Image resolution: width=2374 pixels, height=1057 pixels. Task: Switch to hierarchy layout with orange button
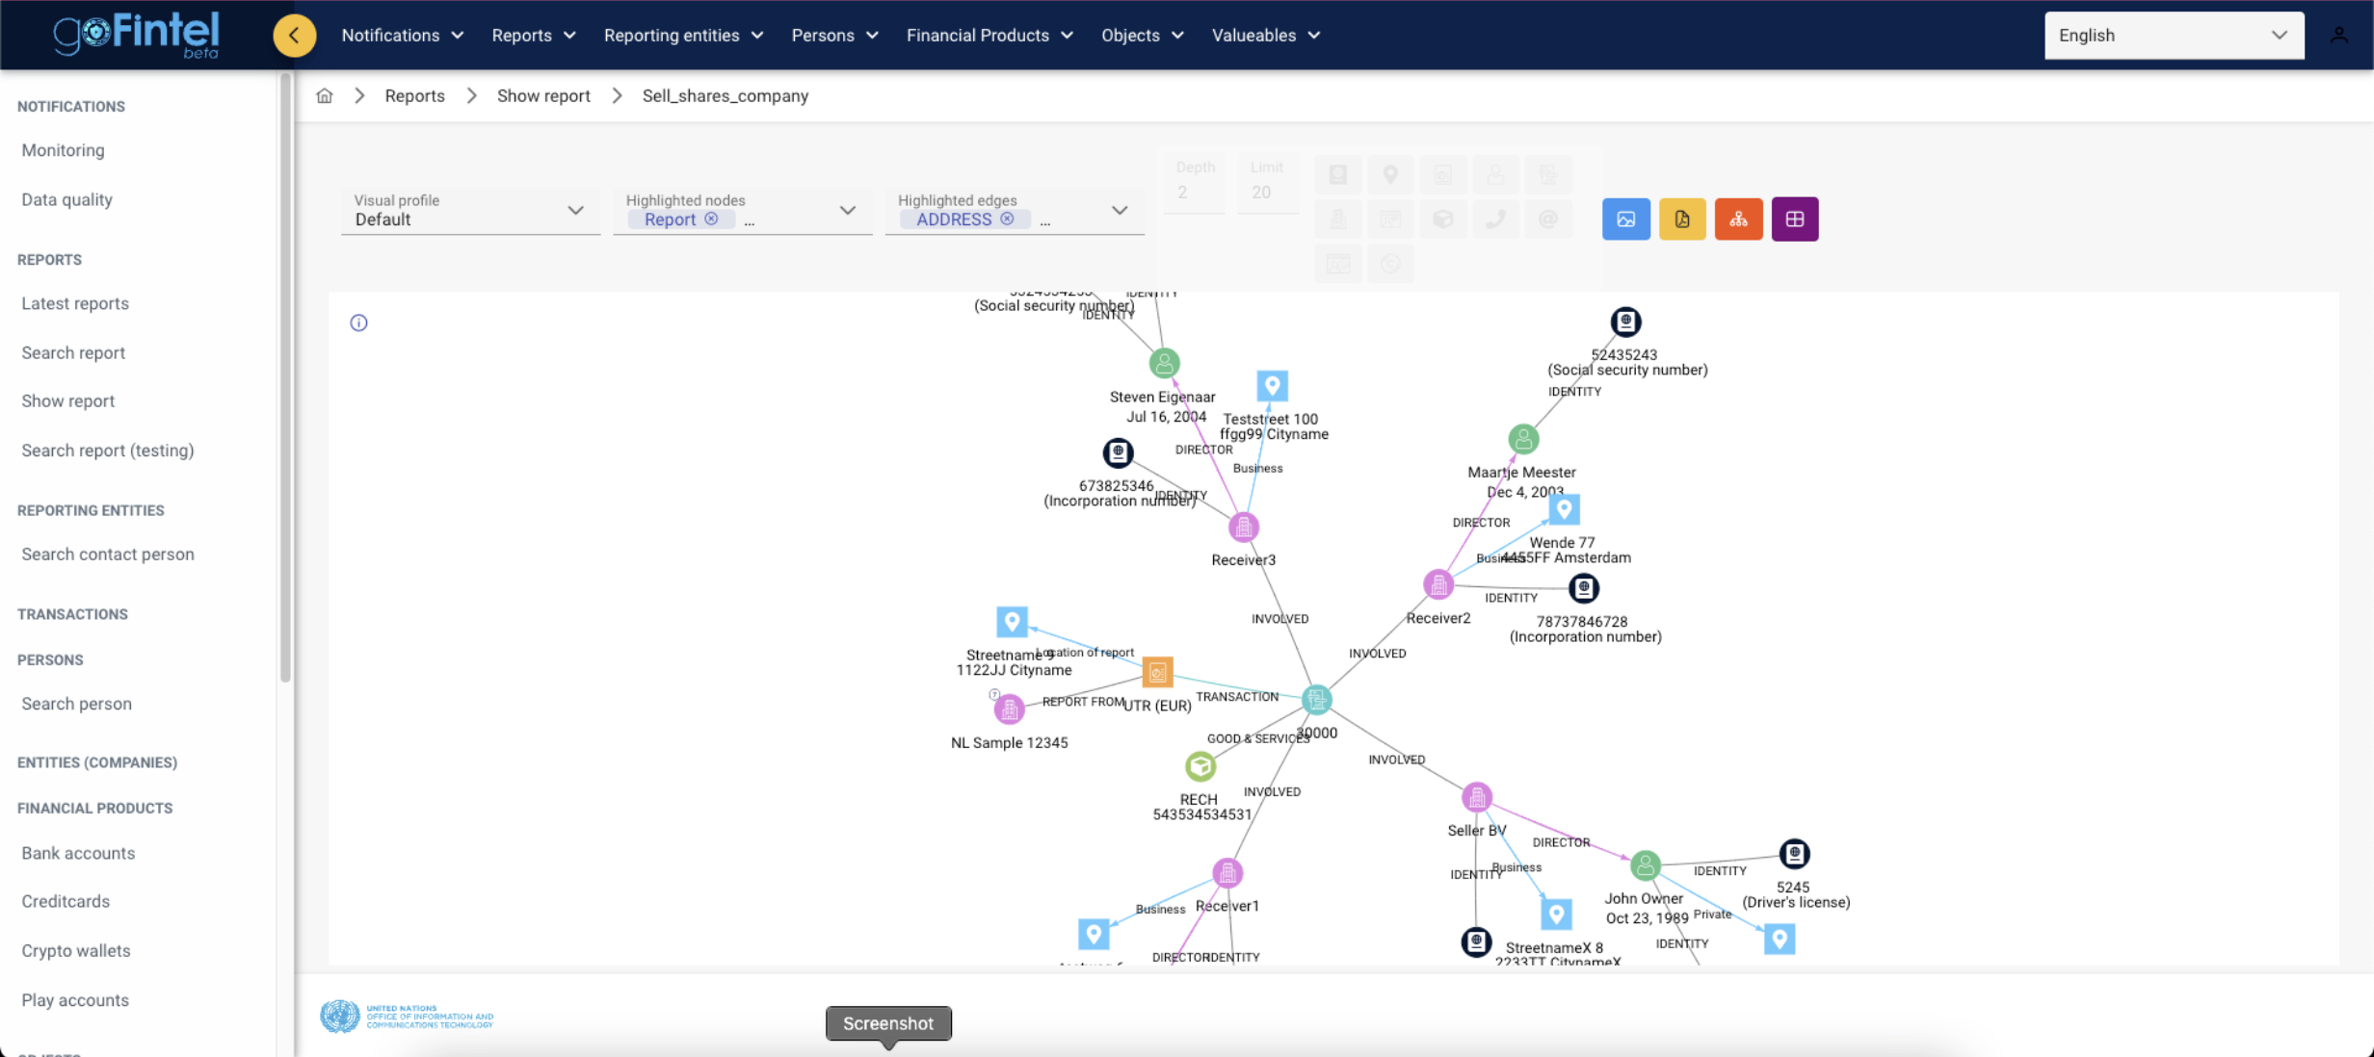click(1738, 219)
